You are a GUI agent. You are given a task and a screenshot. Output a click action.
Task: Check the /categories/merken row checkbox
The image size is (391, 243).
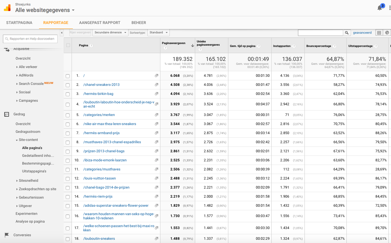click(68, 115)
